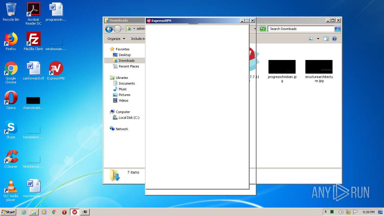Open Internet Explorer from taskbar
The width and height of the screenshot is (384, 216).
[24, 212]
